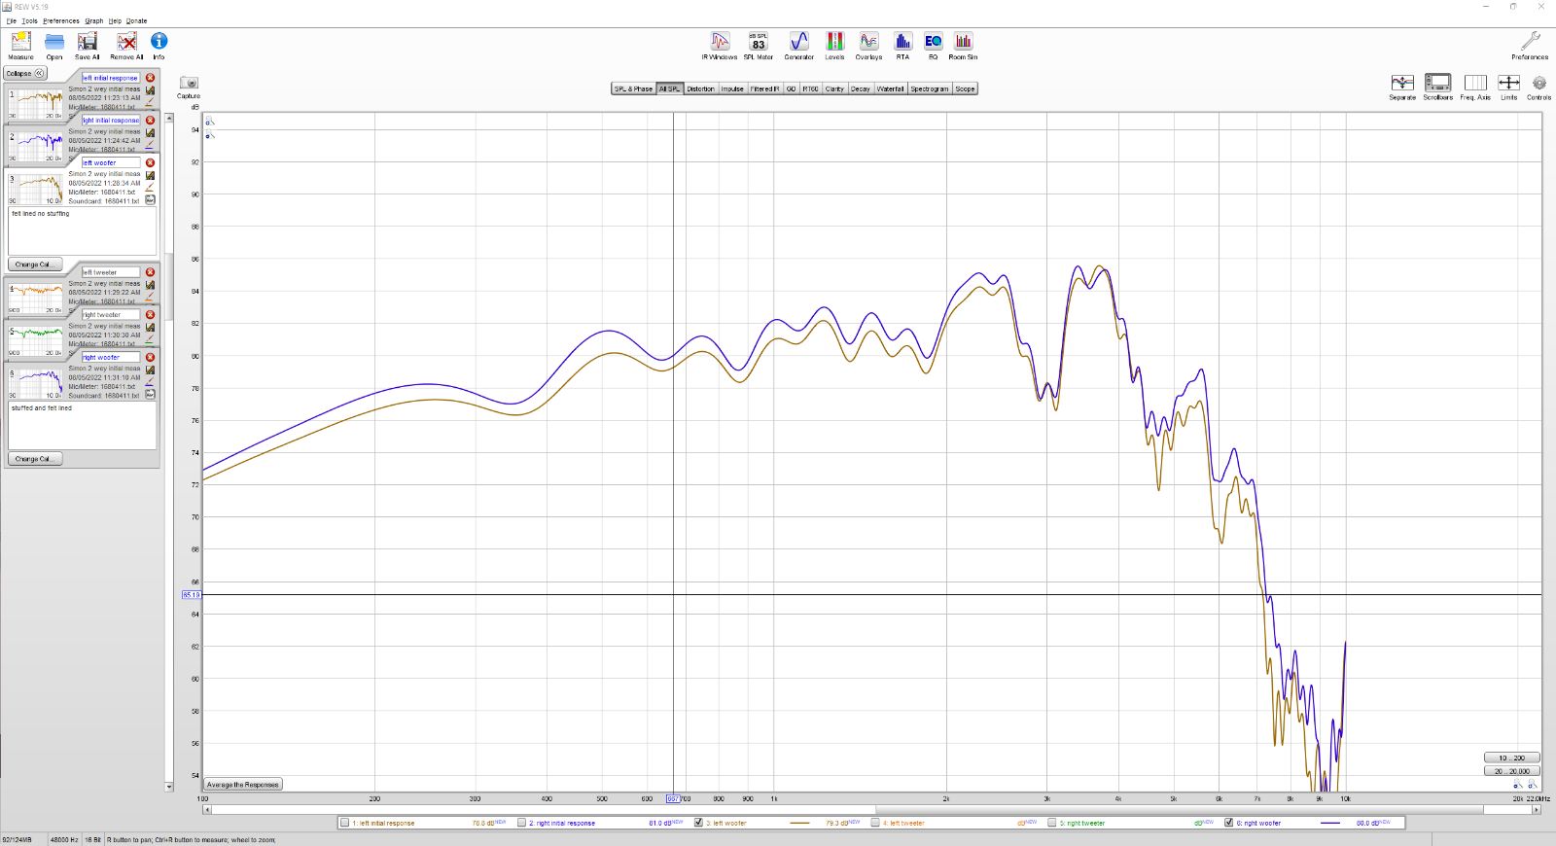Open the signal Generator
1556x846 pixels.
pyautogui.click(x=799, y=45)
